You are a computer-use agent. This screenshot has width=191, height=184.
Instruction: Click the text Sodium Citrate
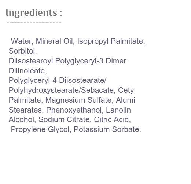pos(65,119)
